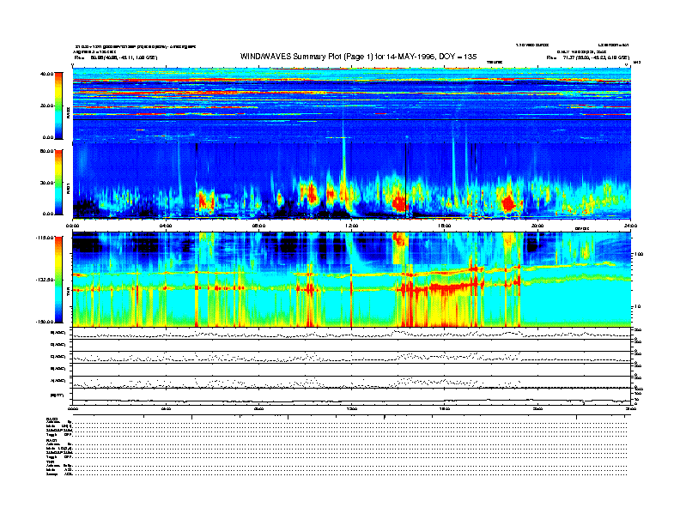Viewport: 680px width, 525px height.
Task: Click the -115.00 label on TNR color scale
Action: 45,238
